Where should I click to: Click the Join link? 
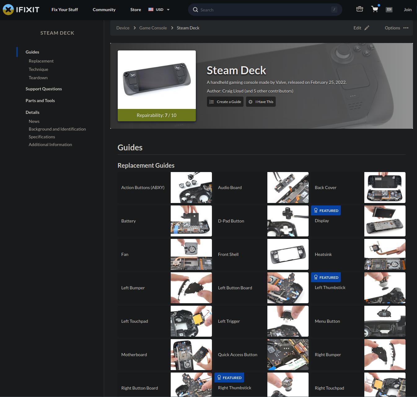pos(408,10)
